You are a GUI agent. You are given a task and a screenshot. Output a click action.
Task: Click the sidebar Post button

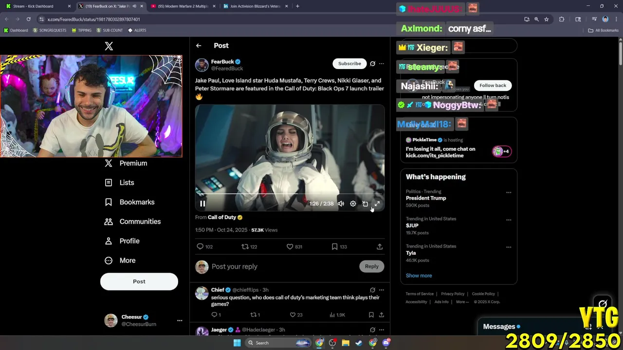(139, 281)
